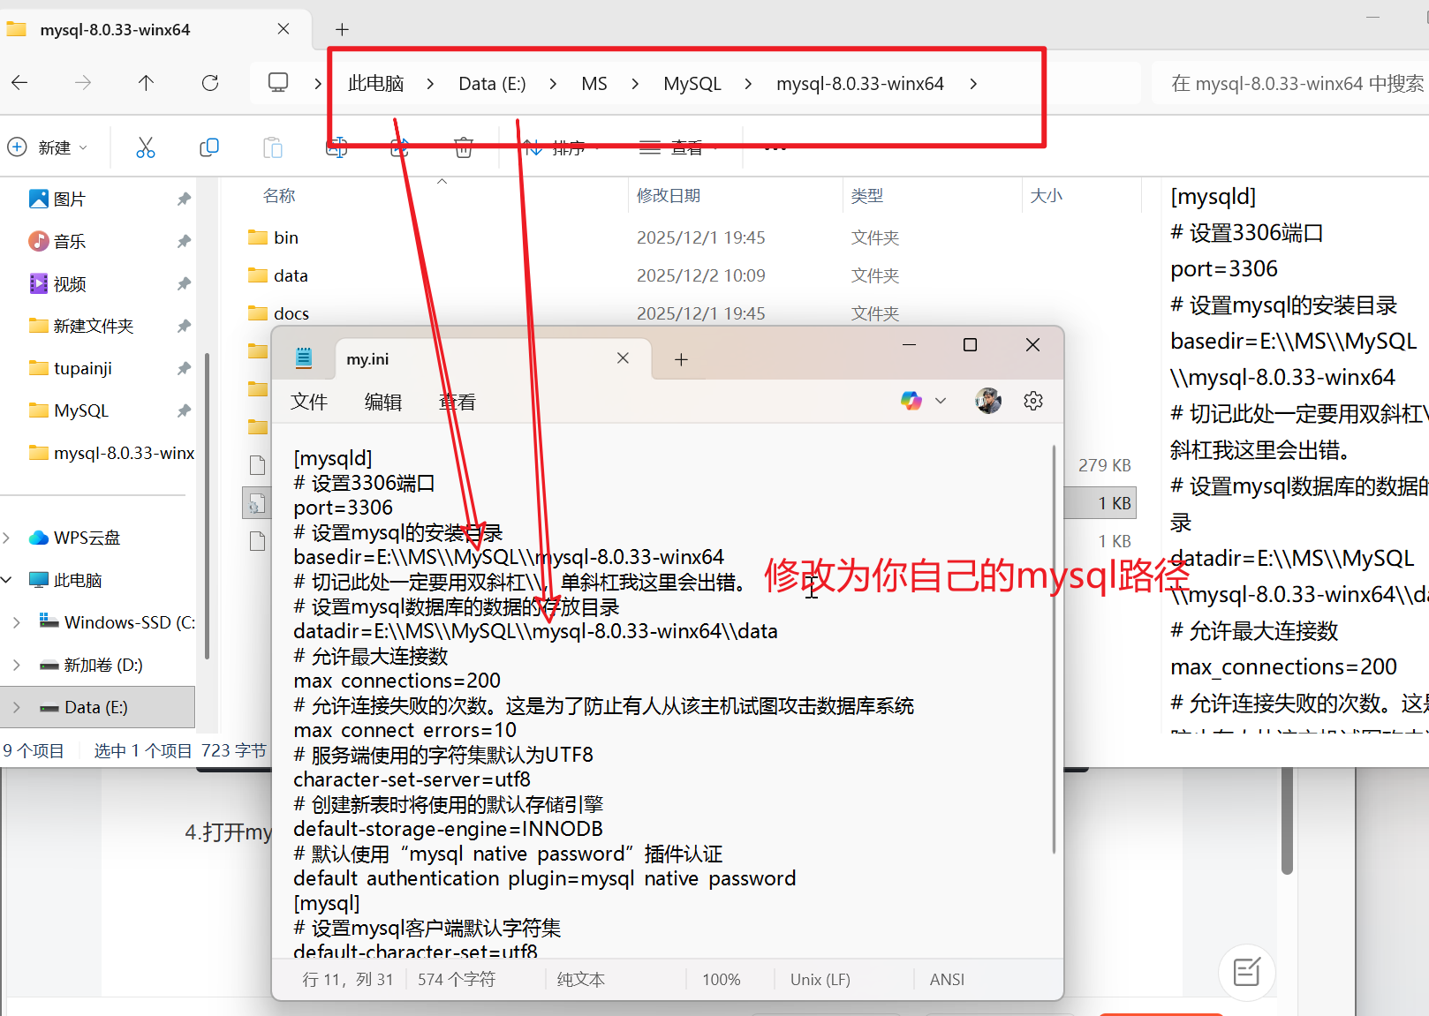
Task: Open 视频 in quick access
Action: 69,284
